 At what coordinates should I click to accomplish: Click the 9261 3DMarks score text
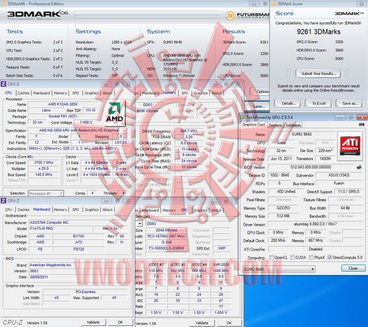[318, 32]
